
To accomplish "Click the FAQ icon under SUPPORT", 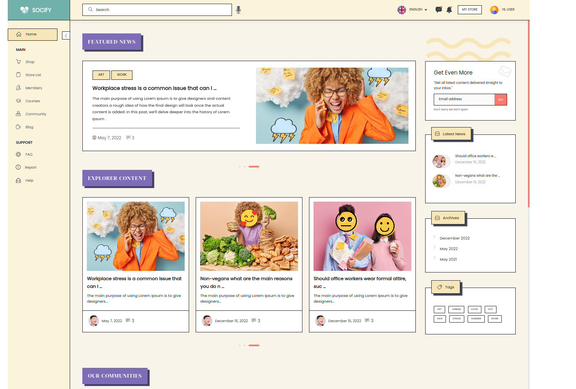I will tap(18, 154).
